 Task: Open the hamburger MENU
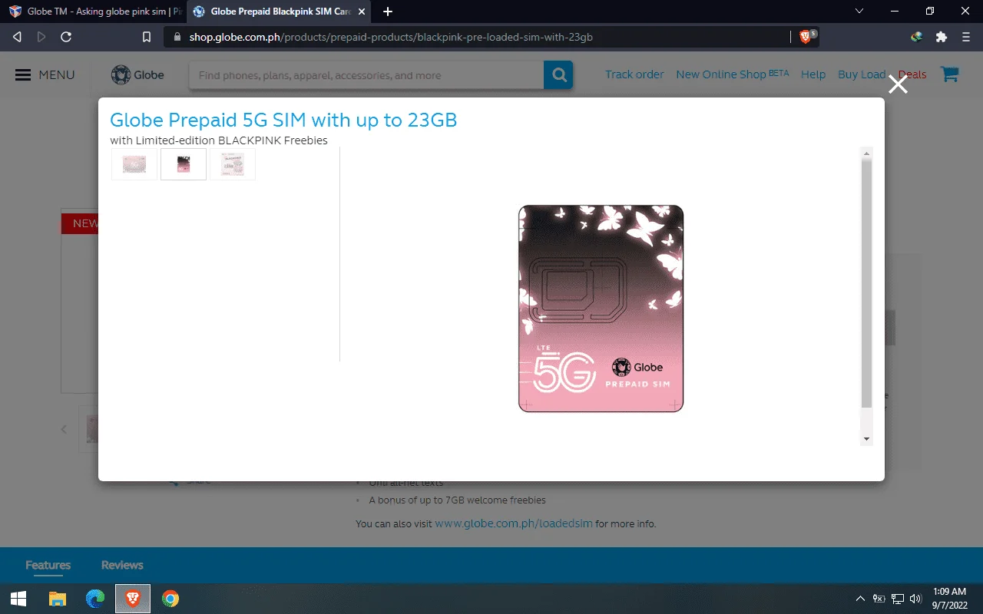[x=45, y=74]
